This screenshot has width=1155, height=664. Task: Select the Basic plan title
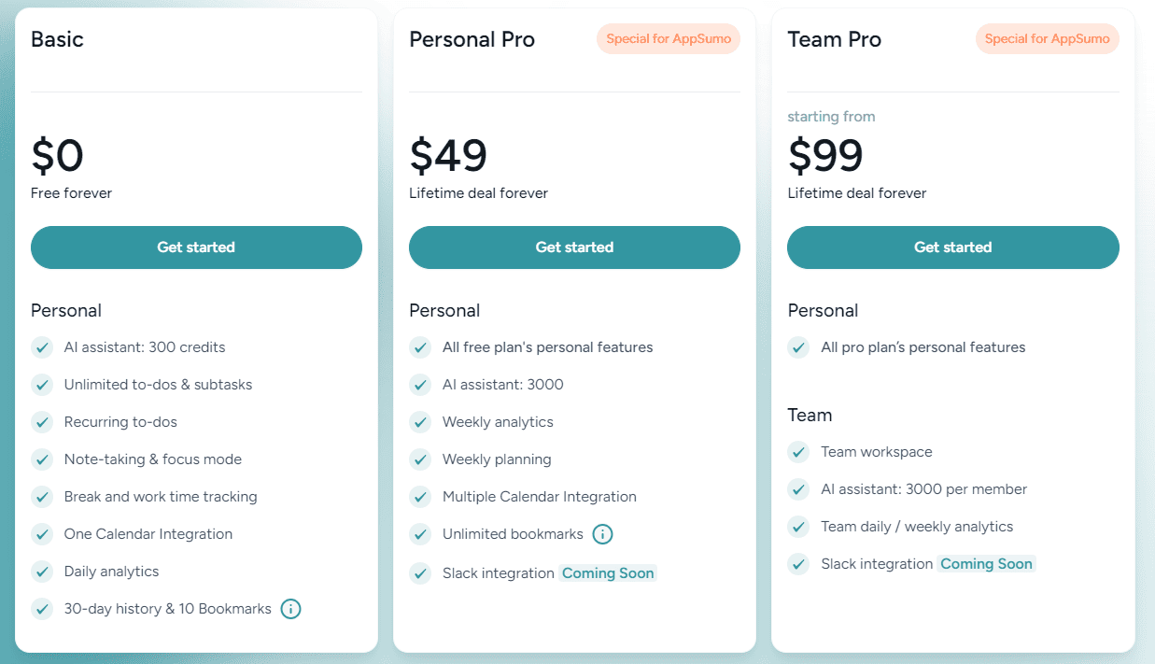coord(57,39)
